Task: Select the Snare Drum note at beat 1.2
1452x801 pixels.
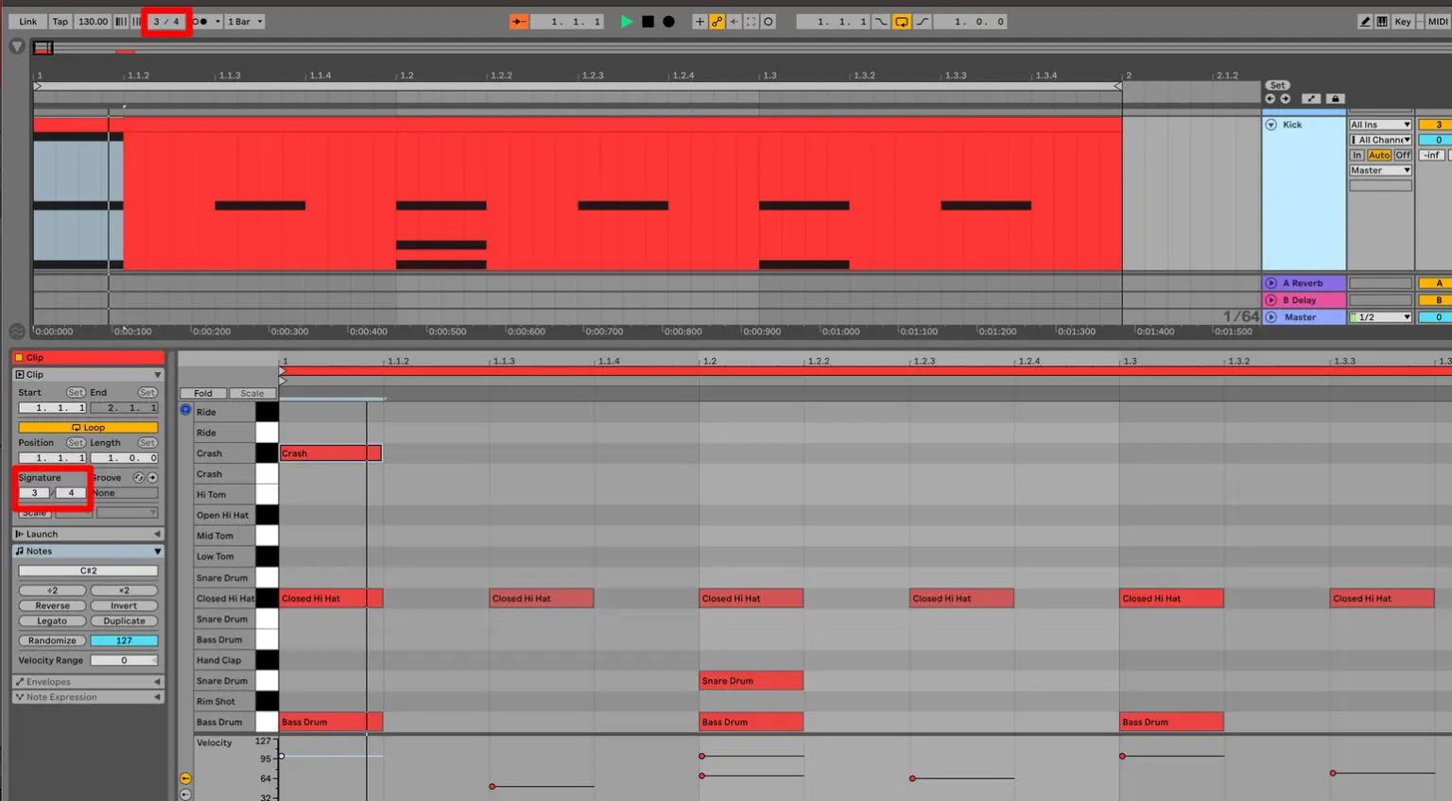Action: [751, 680]
